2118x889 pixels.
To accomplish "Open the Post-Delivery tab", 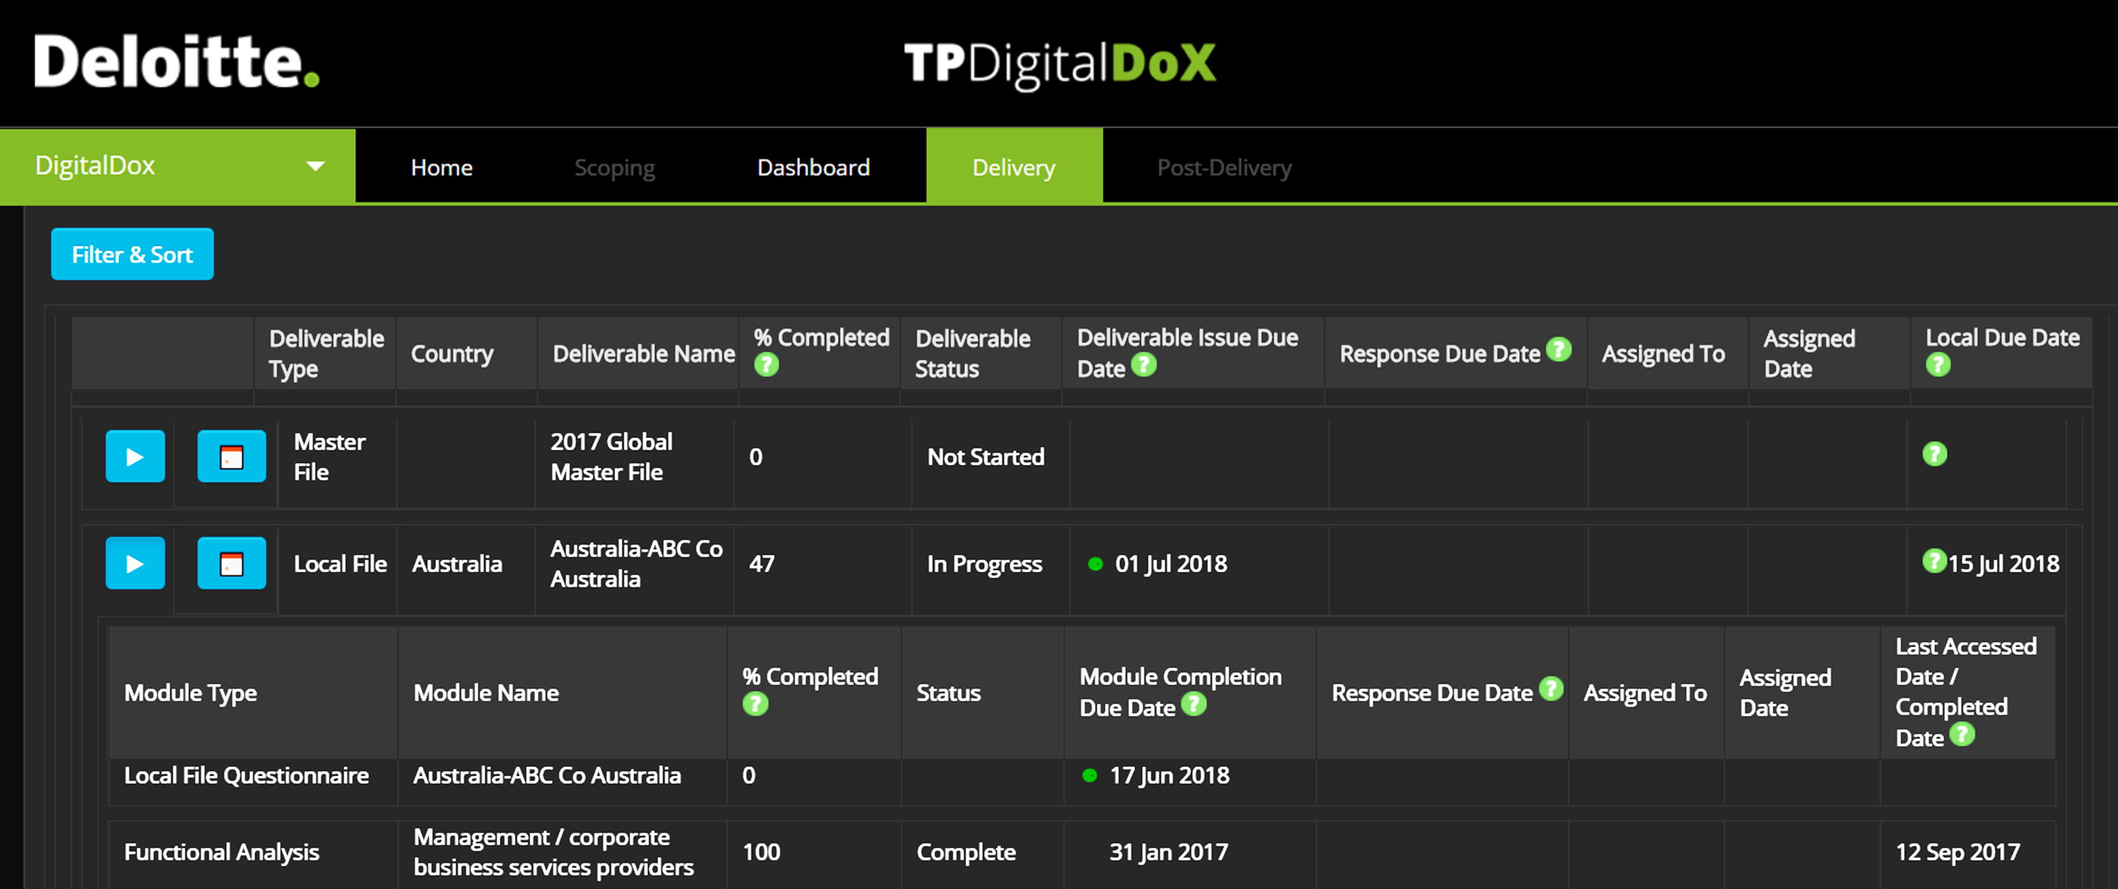I will (1224, 168).
